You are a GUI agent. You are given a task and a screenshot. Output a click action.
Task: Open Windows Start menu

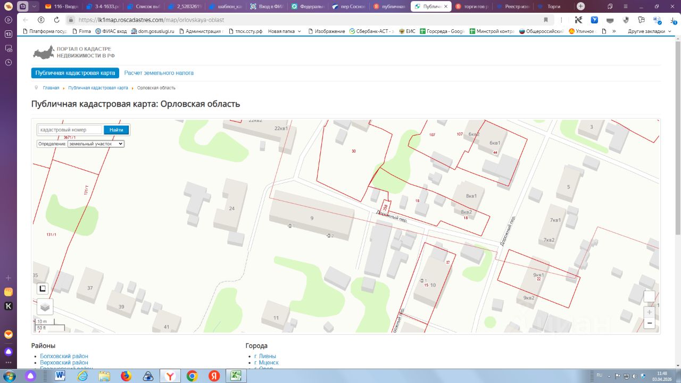[9, 376]
